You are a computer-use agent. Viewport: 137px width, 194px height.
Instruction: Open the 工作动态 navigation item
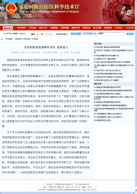pyautogui.click(x=32, y=28)
